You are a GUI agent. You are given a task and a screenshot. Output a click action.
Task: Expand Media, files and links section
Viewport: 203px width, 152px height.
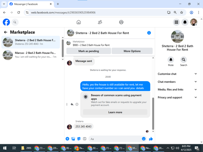tap(177, 90)
